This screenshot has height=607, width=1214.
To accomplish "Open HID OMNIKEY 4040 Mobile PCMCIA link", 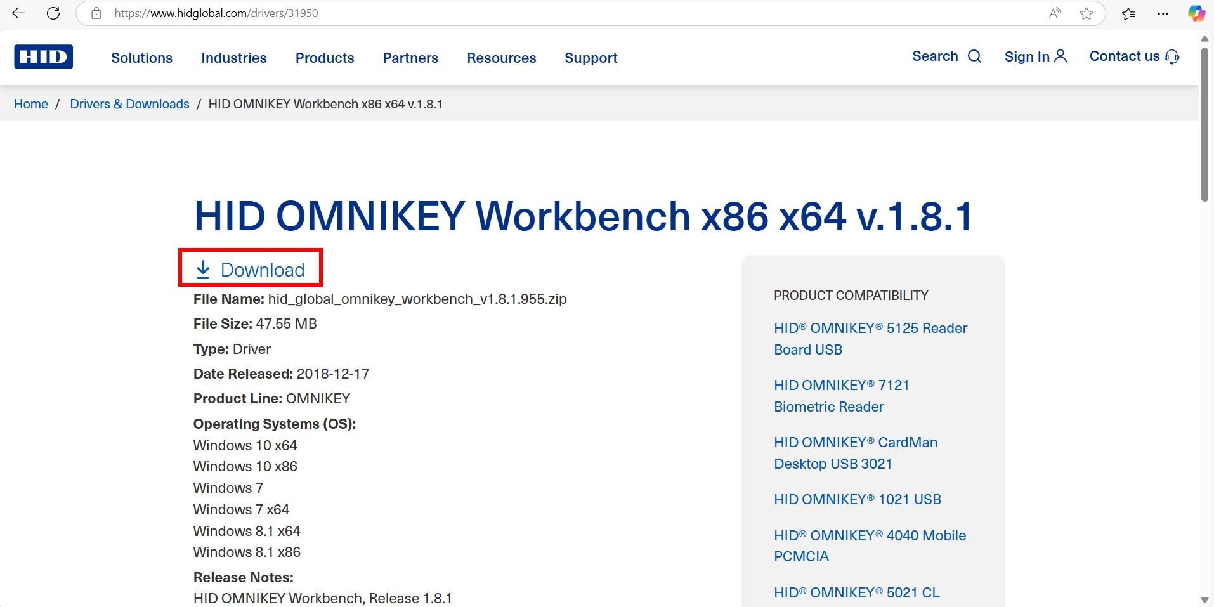I will tap(870, 546).
